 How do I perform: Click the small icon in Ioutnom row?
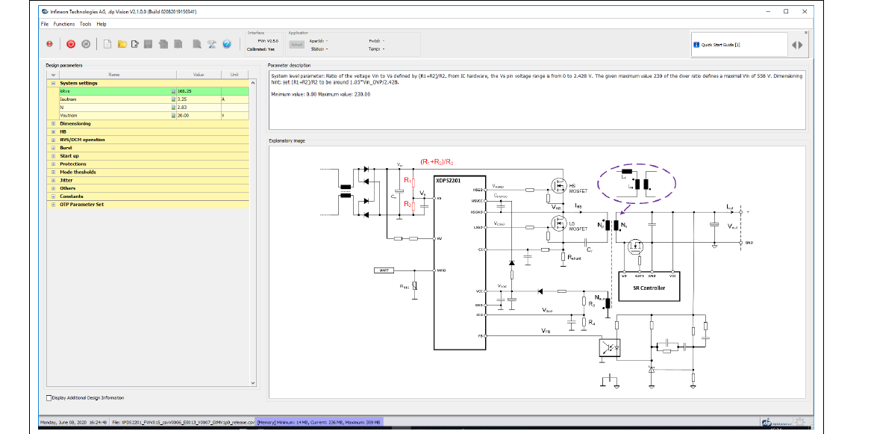tap(173, 99)
